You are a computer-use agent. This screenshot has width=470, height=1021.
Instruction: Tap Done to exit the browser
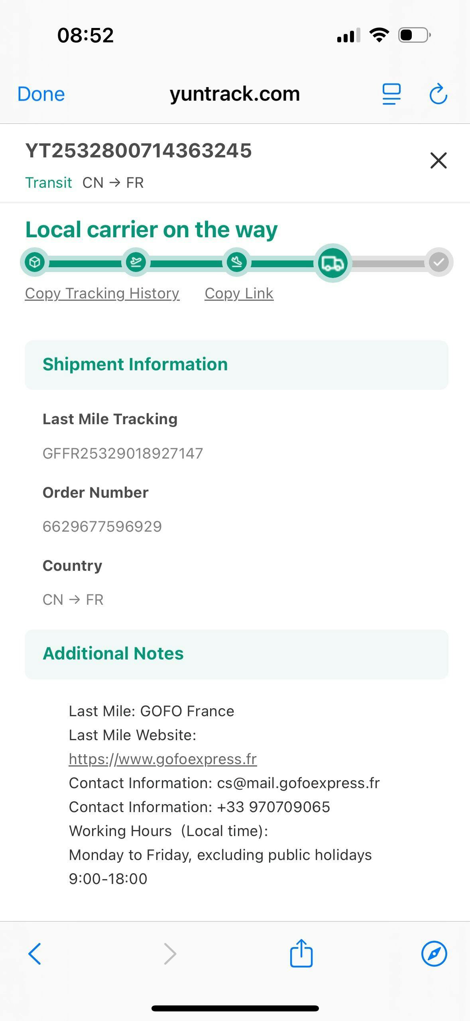[x=41, y=94]
